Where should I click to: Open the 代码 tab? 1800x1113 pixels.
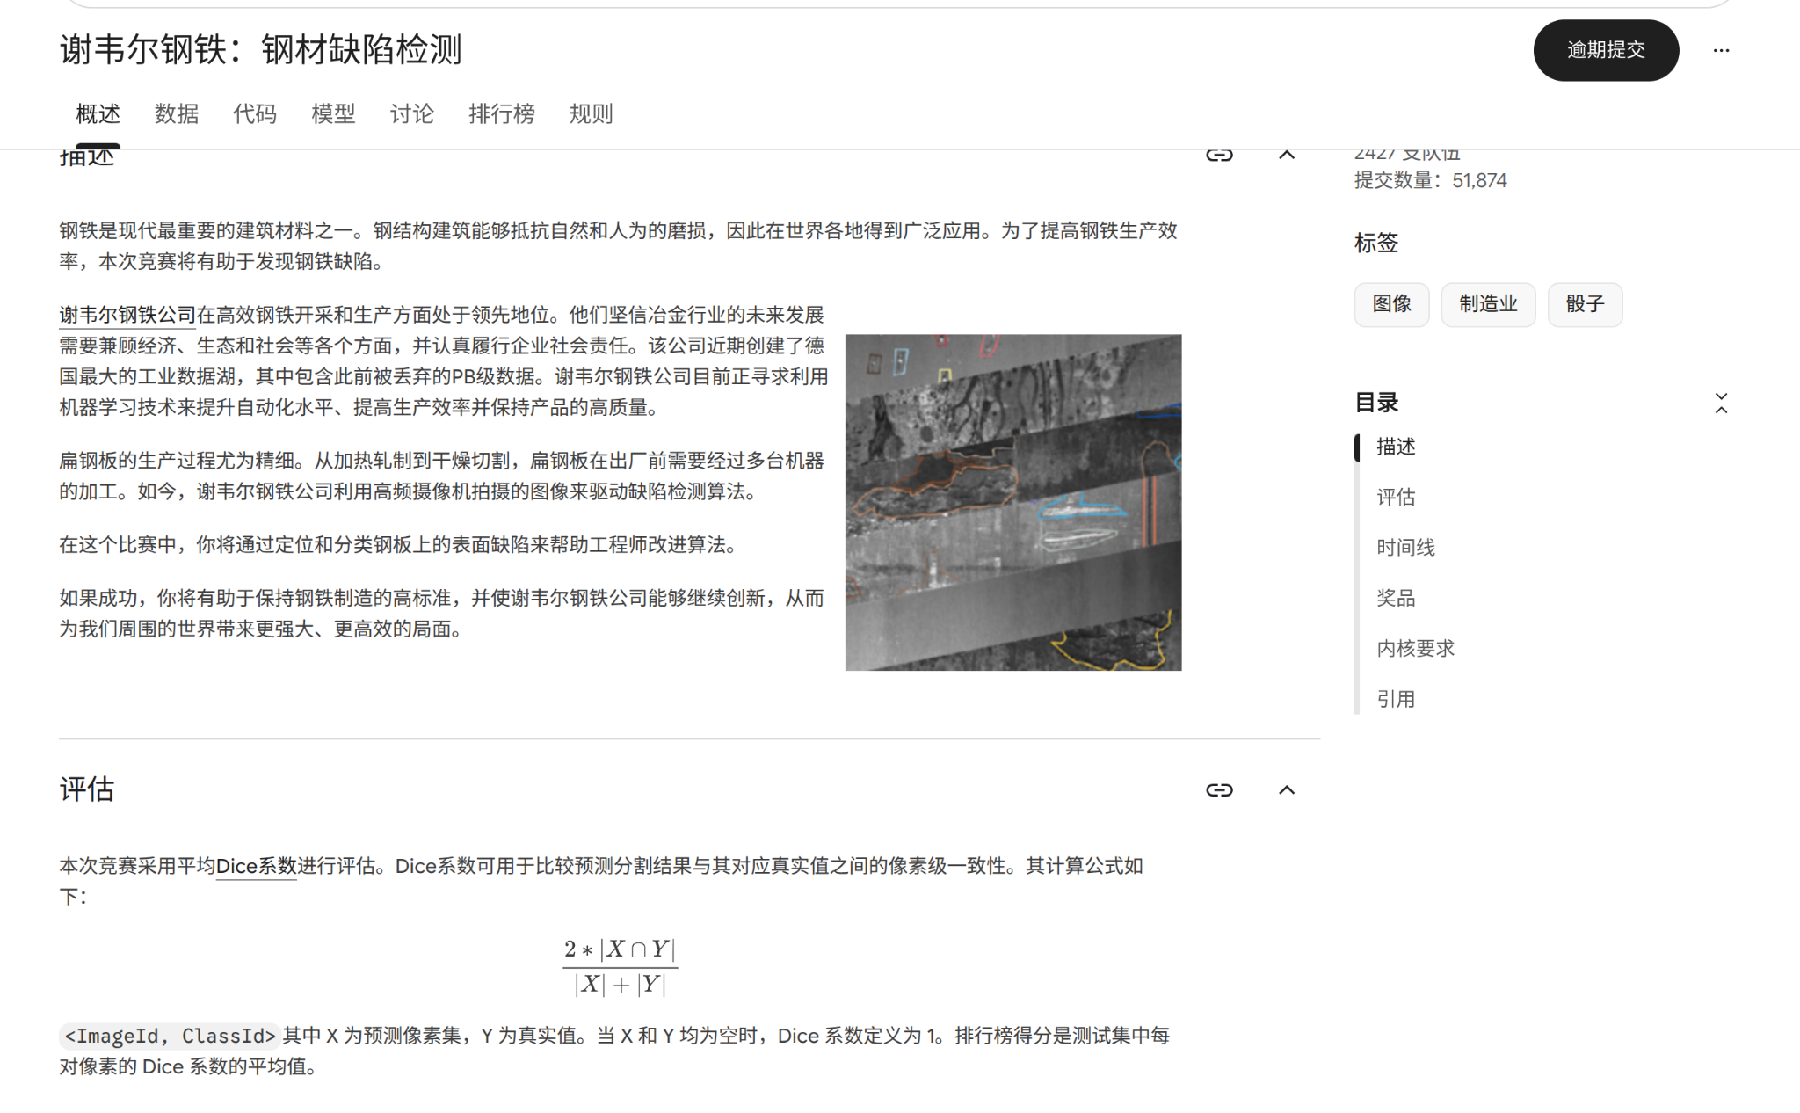pyautogui.click(x=254, y=114)
